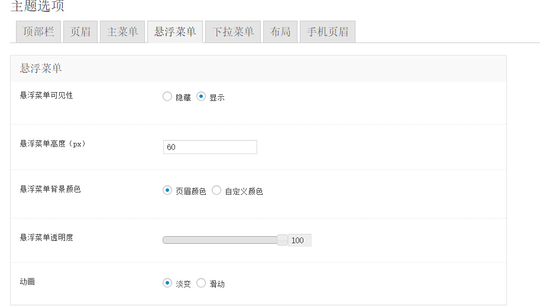Select the 主菜单 tab
The width and height of the screenshot is (540, 307).
coord(122,32)
